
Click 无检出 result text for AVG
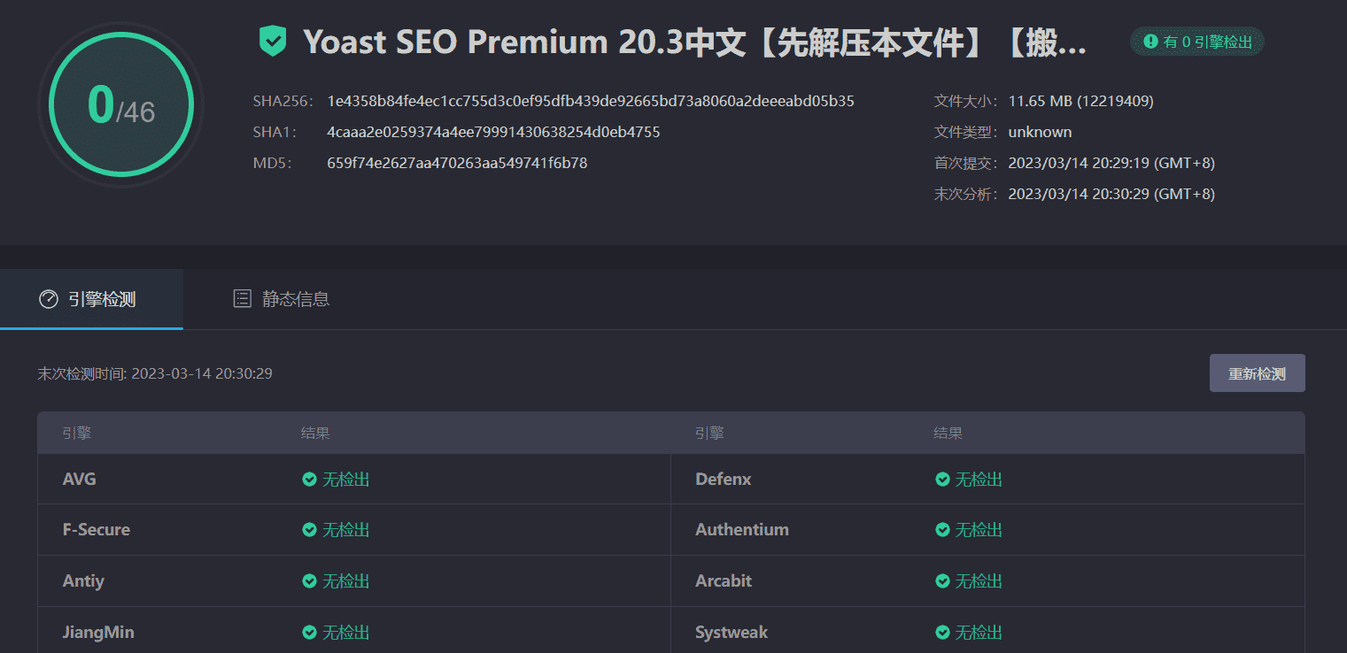click(345, 480)
